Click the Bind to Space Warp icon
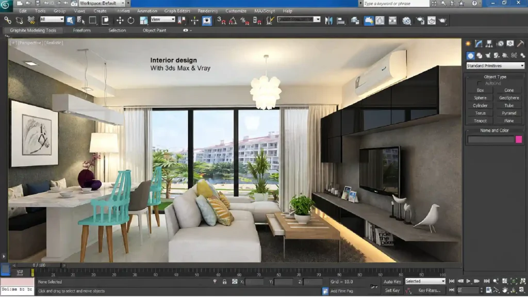This screenshot has width=528, height=297. (31, 21)
